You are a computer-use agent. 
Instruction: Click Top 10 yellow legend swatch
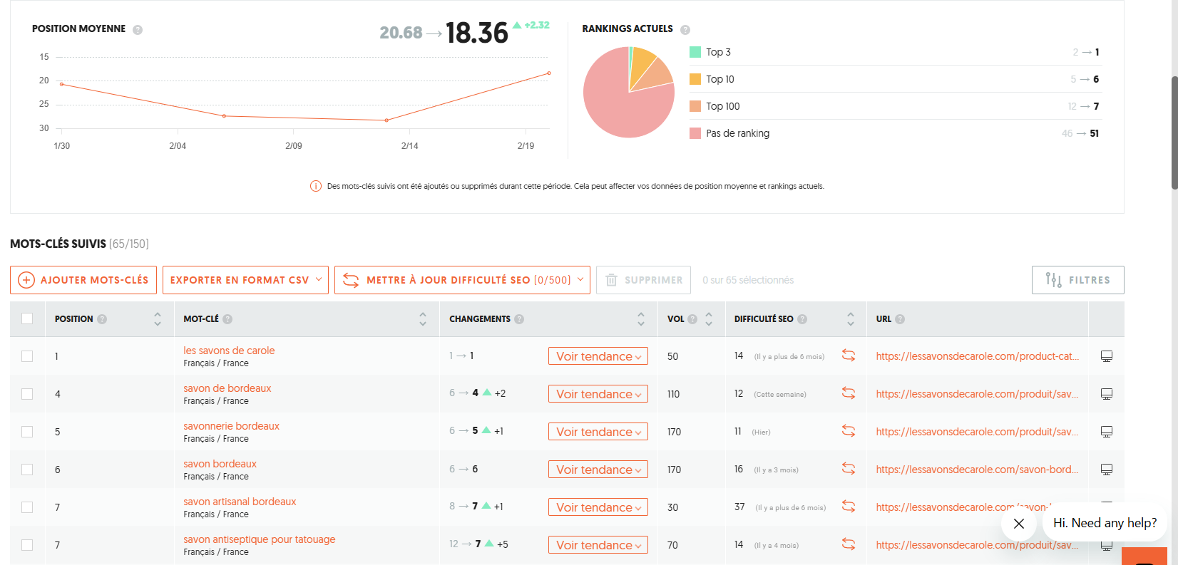click(695, 79)
